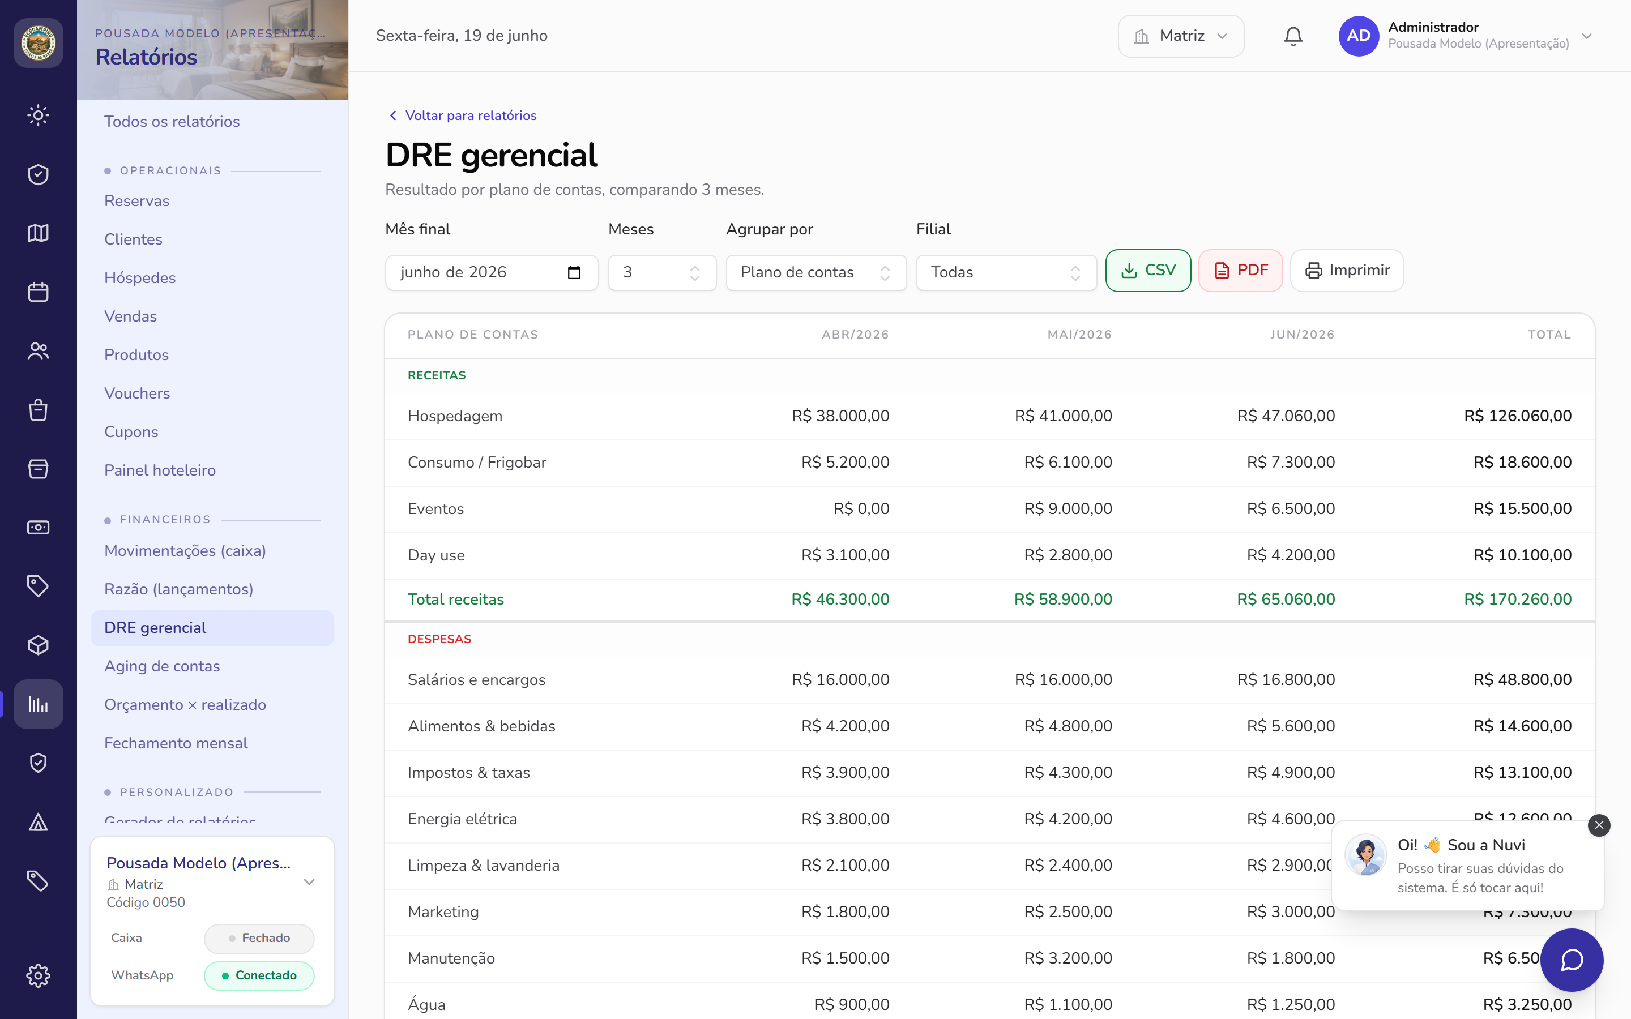Image resolution: width=1631 pixels, height=1019 pixels.
Task: Open the Filial Todas dropdown
Action: tap(1006, 272)
